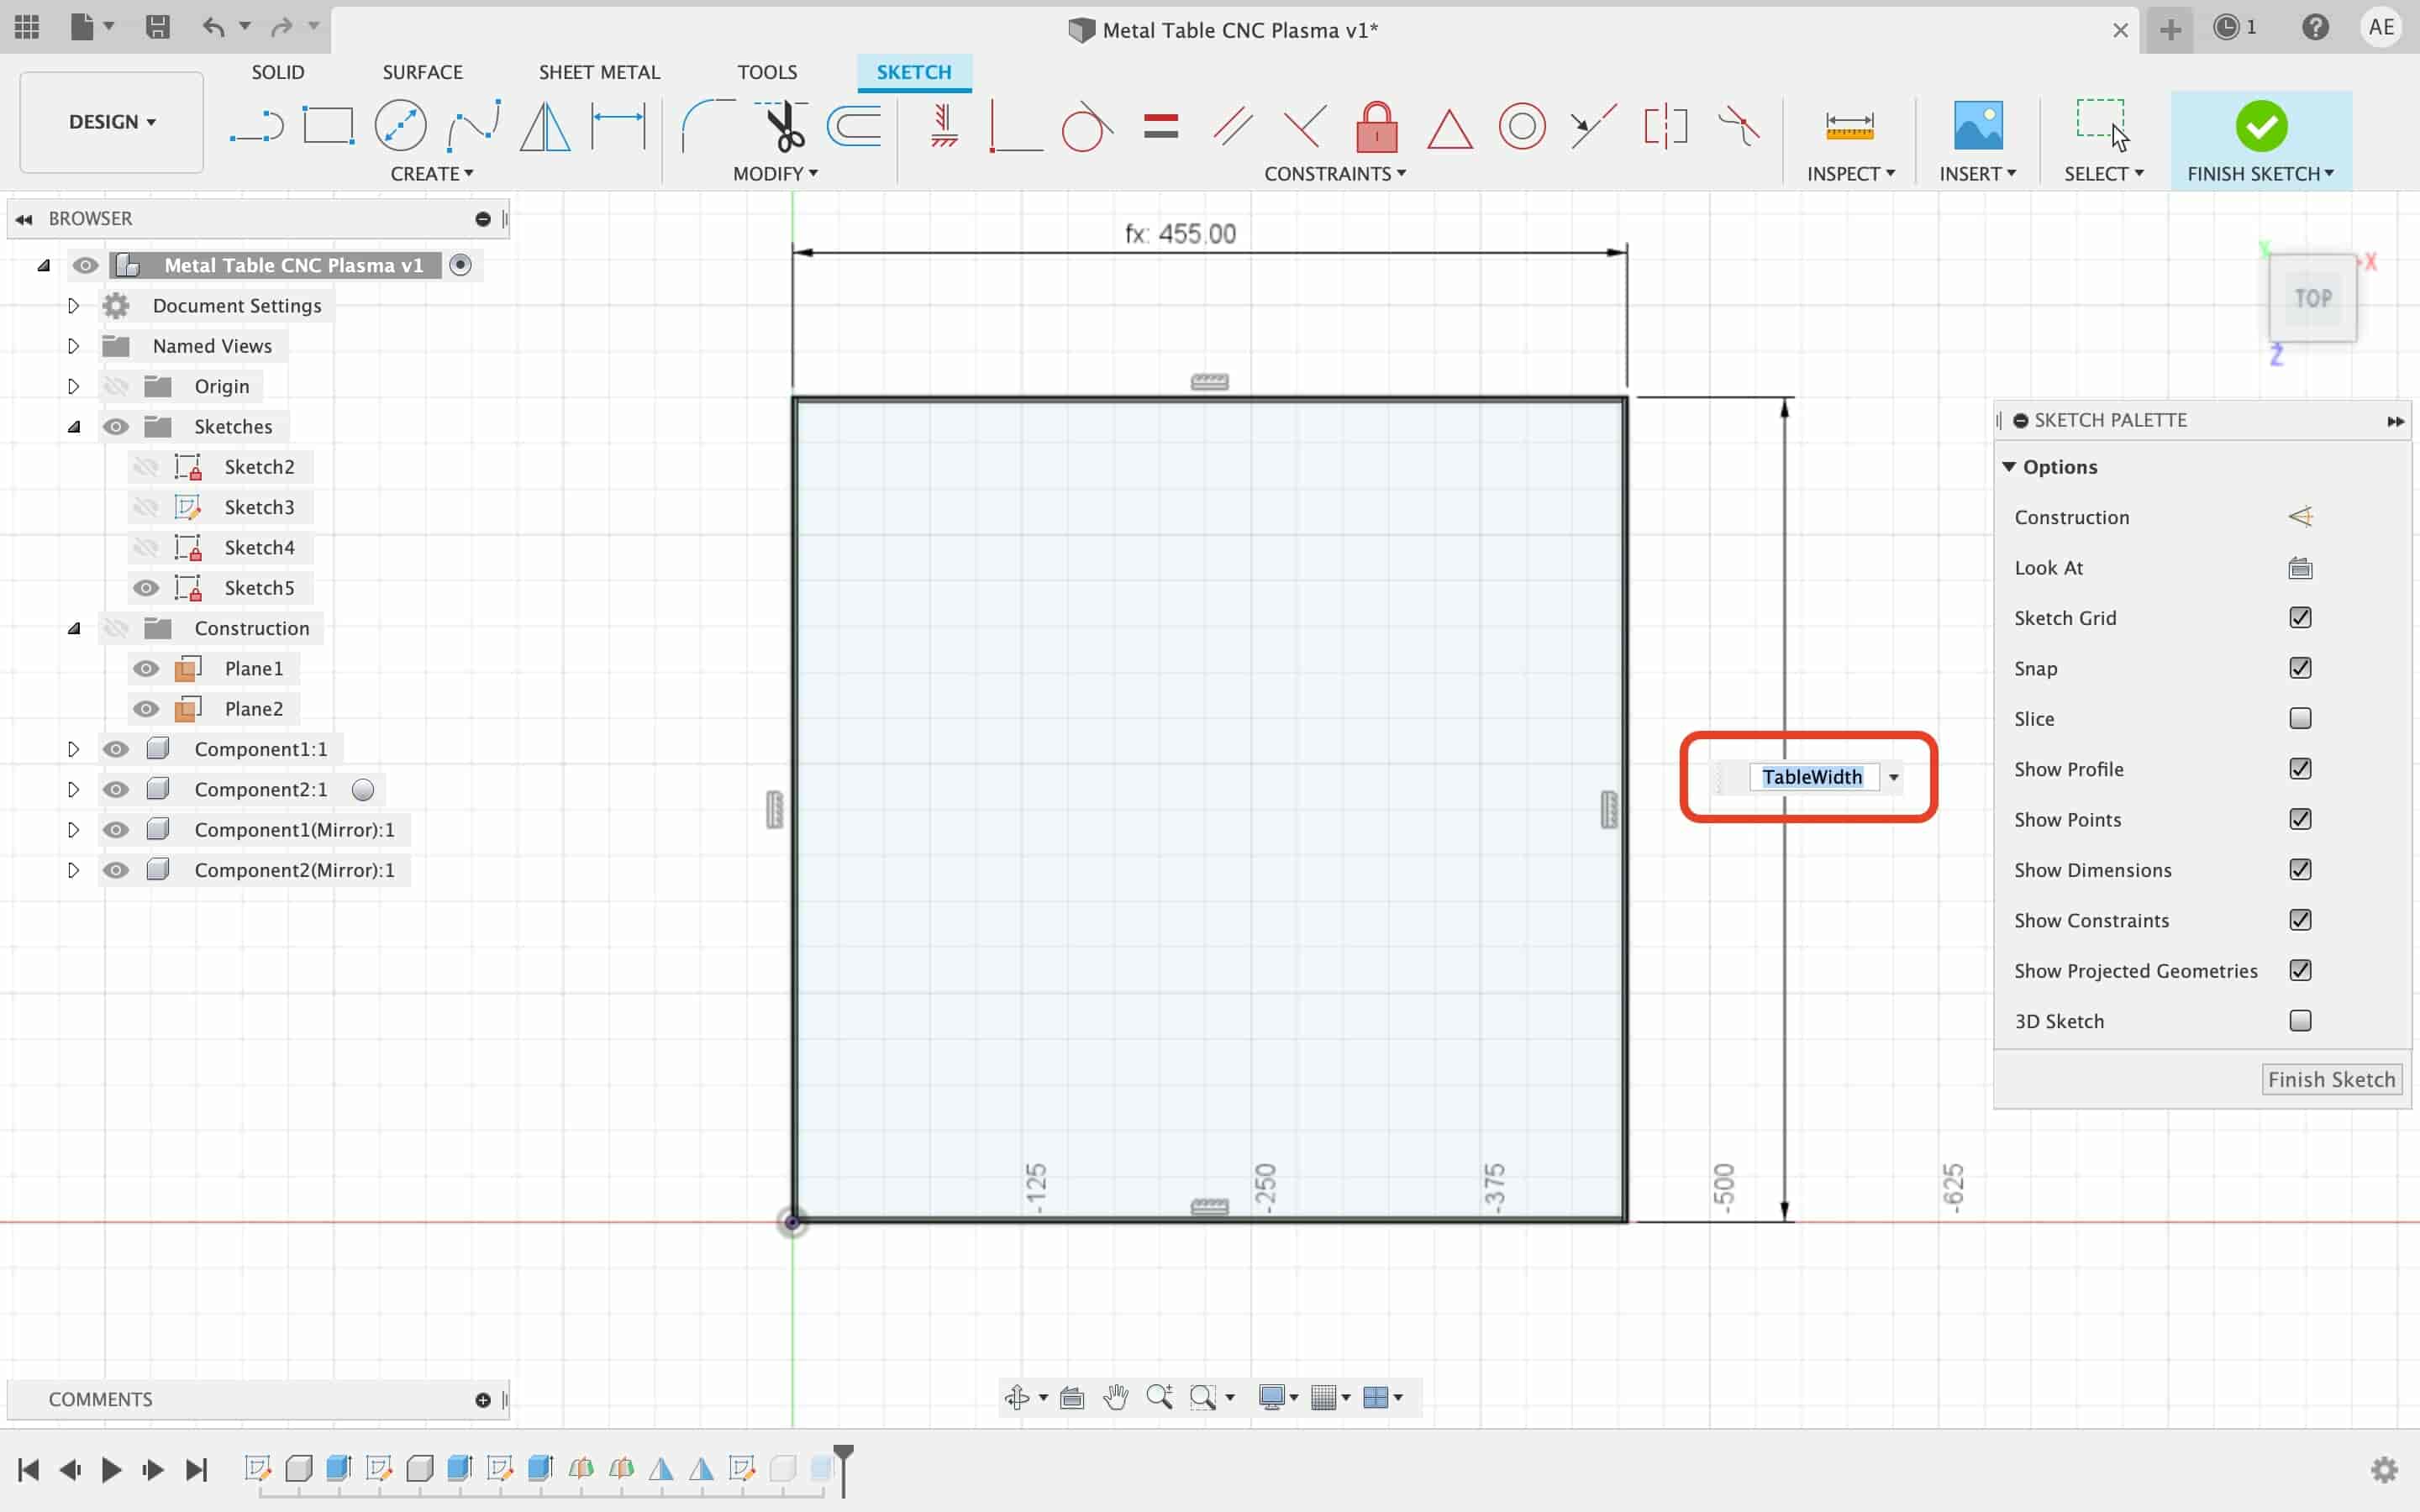Select the SKETCH tab
Viewport: 2420px width, 1512px height.
pos(914,72)
